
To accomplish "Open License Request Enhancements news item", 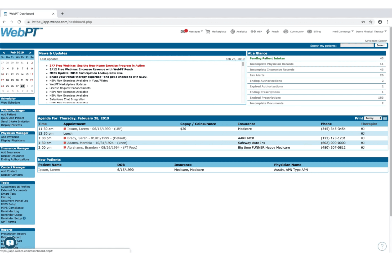I will (x=70, y=88).
